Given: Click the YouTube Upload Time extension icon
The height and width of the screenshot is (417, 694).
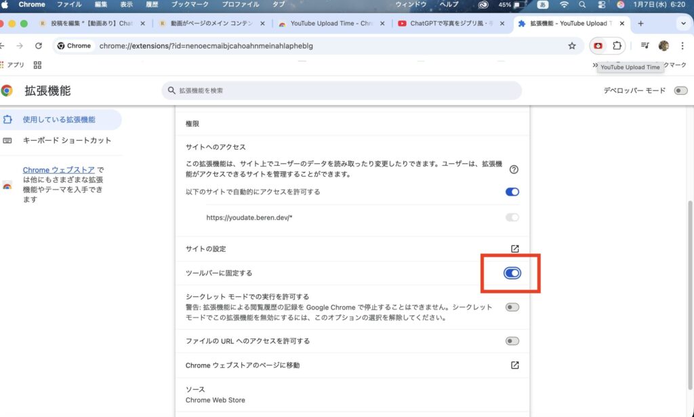Looking at the screenshot, I should [x=598, y=46].
